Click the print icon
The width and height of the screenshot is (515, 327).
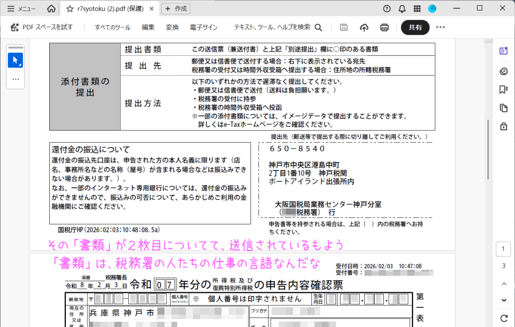pyautogui.click(x=384, y=27)
